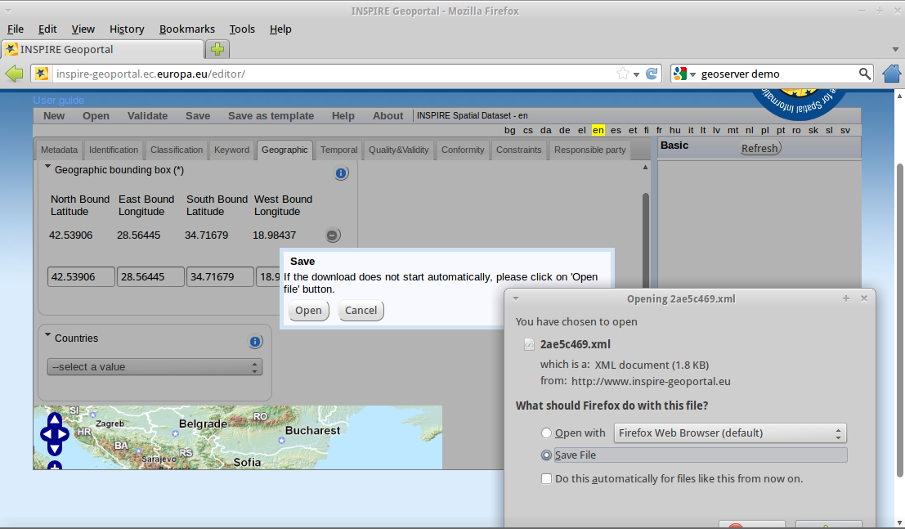Remove the bounding box row with minus icon
Screen dimensions: 905x529
332,235
